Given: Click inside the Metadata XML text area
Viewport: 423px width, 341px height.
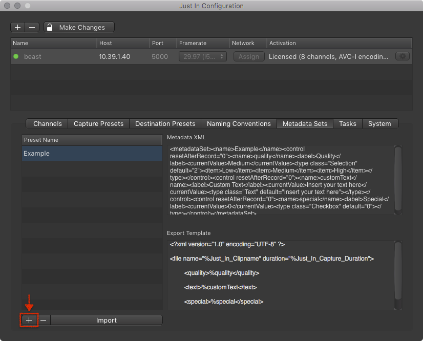Looking at the screenshot, I should [x=281, y=180].
